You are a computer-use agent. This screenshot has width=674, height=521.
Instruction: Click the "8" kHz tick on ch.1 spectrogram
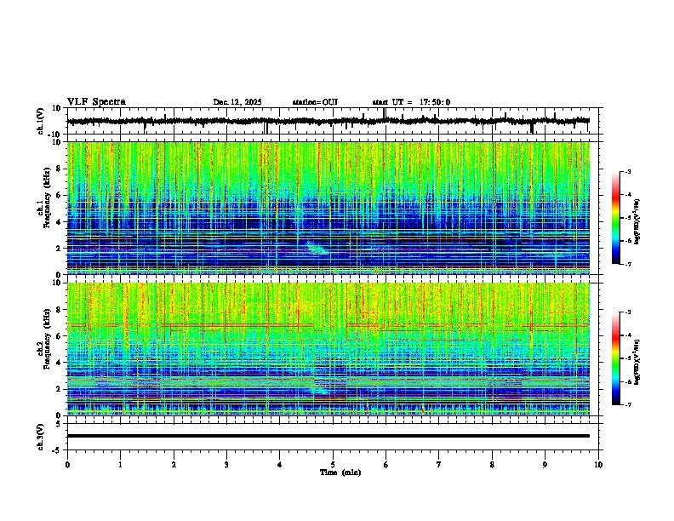60,169
